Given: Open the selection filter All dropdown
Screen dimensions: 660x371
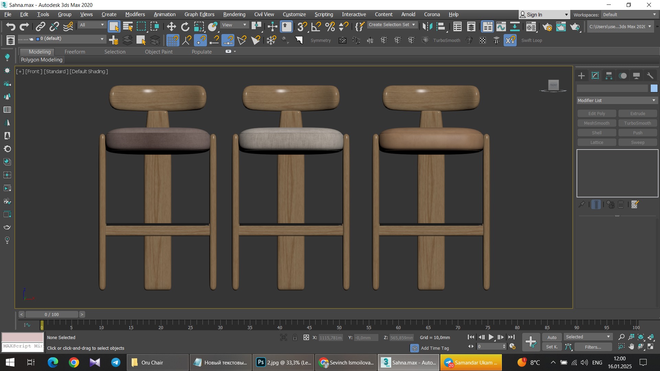Looking at the screenshot, I should (x=92, y=25).
